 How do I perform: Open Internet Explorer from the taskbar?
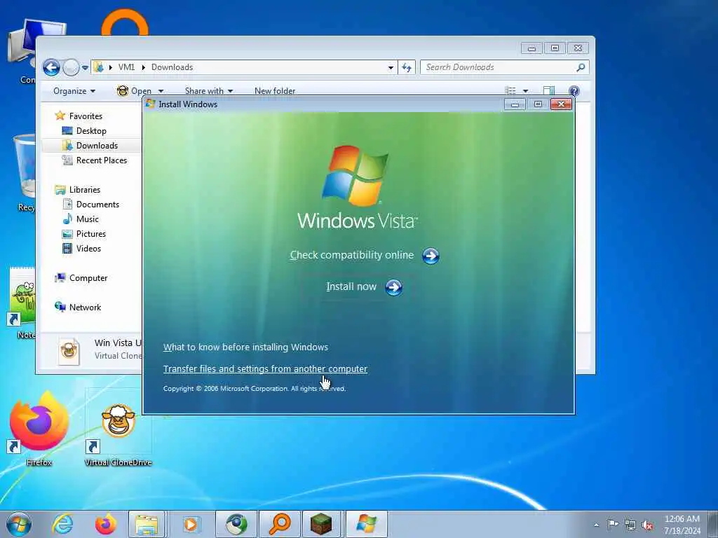click(62, 524)
